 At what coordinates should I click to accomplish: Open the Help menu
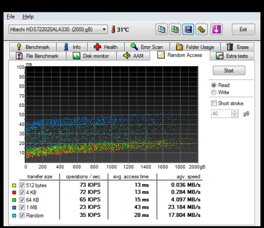(28, 17)
